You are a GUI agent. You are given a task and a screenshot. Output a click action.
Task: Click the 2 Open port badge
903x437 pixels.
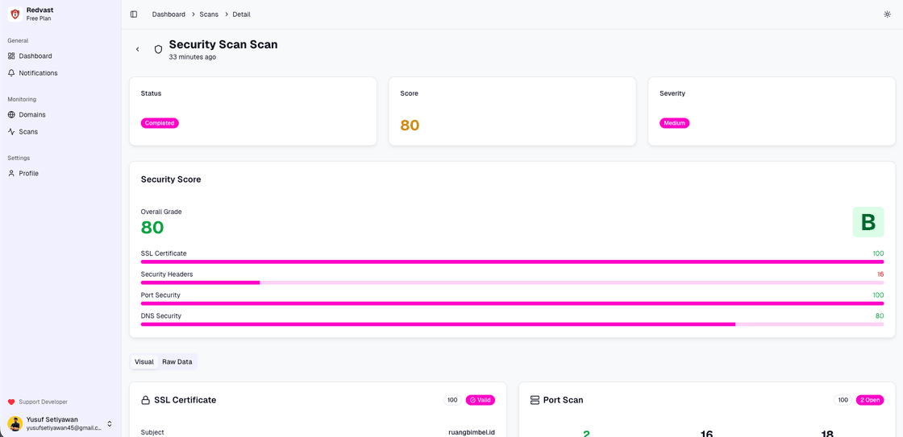tap(870, 400)
